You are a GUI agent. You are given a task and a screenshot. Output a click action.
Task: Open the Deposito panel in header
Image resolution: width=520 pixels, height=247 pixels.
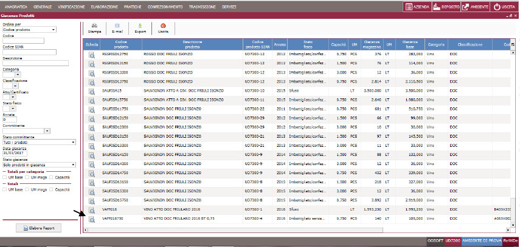point(445,7)
